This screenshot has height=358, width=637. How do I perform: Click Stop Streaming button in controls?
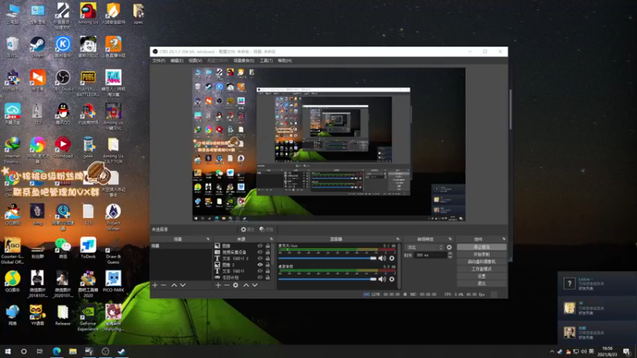tap(482, 247)
